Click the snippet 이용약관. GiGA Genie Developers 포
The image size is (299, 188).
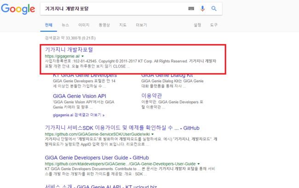[x=172, y=104]
